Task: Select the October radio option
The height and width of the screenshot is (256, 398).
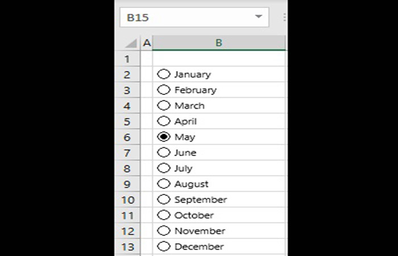Action: pos(164,215)
